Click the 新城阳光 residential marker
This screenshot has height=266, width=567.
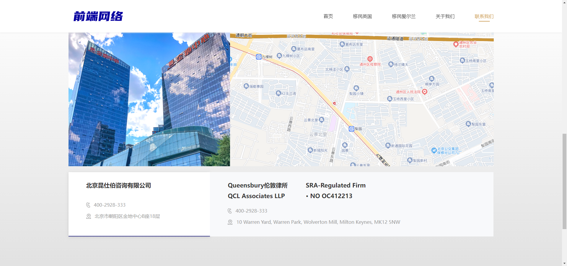click(x=310, y=150)
